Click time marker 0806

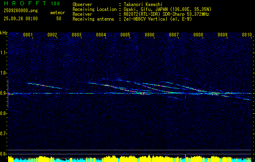(150, 35)
